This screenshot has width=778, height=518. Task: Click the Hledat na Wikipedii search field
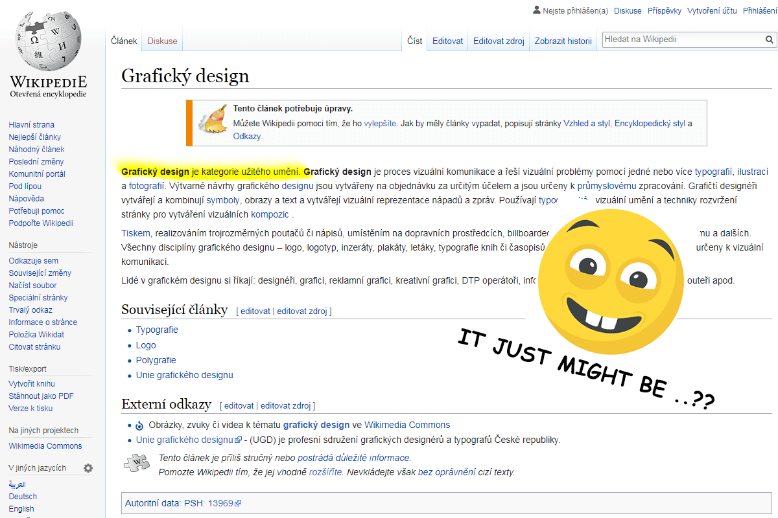(x=681, y=39)
